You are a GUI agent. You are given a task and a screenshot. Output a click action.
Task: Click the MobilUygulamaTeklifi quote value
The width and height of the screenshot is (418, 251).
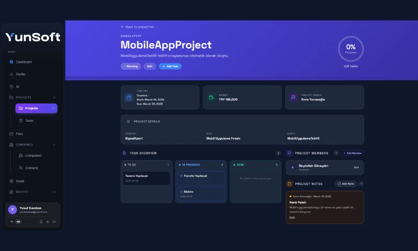[303, 139]
